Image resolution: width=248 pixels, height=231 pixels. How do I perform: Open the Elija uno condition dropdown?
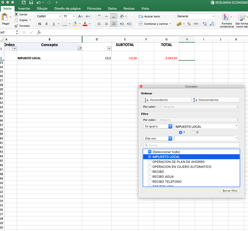(157, 138)
